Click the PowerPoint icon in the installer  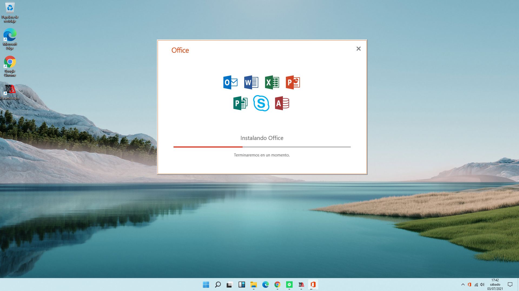pos(293,82)
